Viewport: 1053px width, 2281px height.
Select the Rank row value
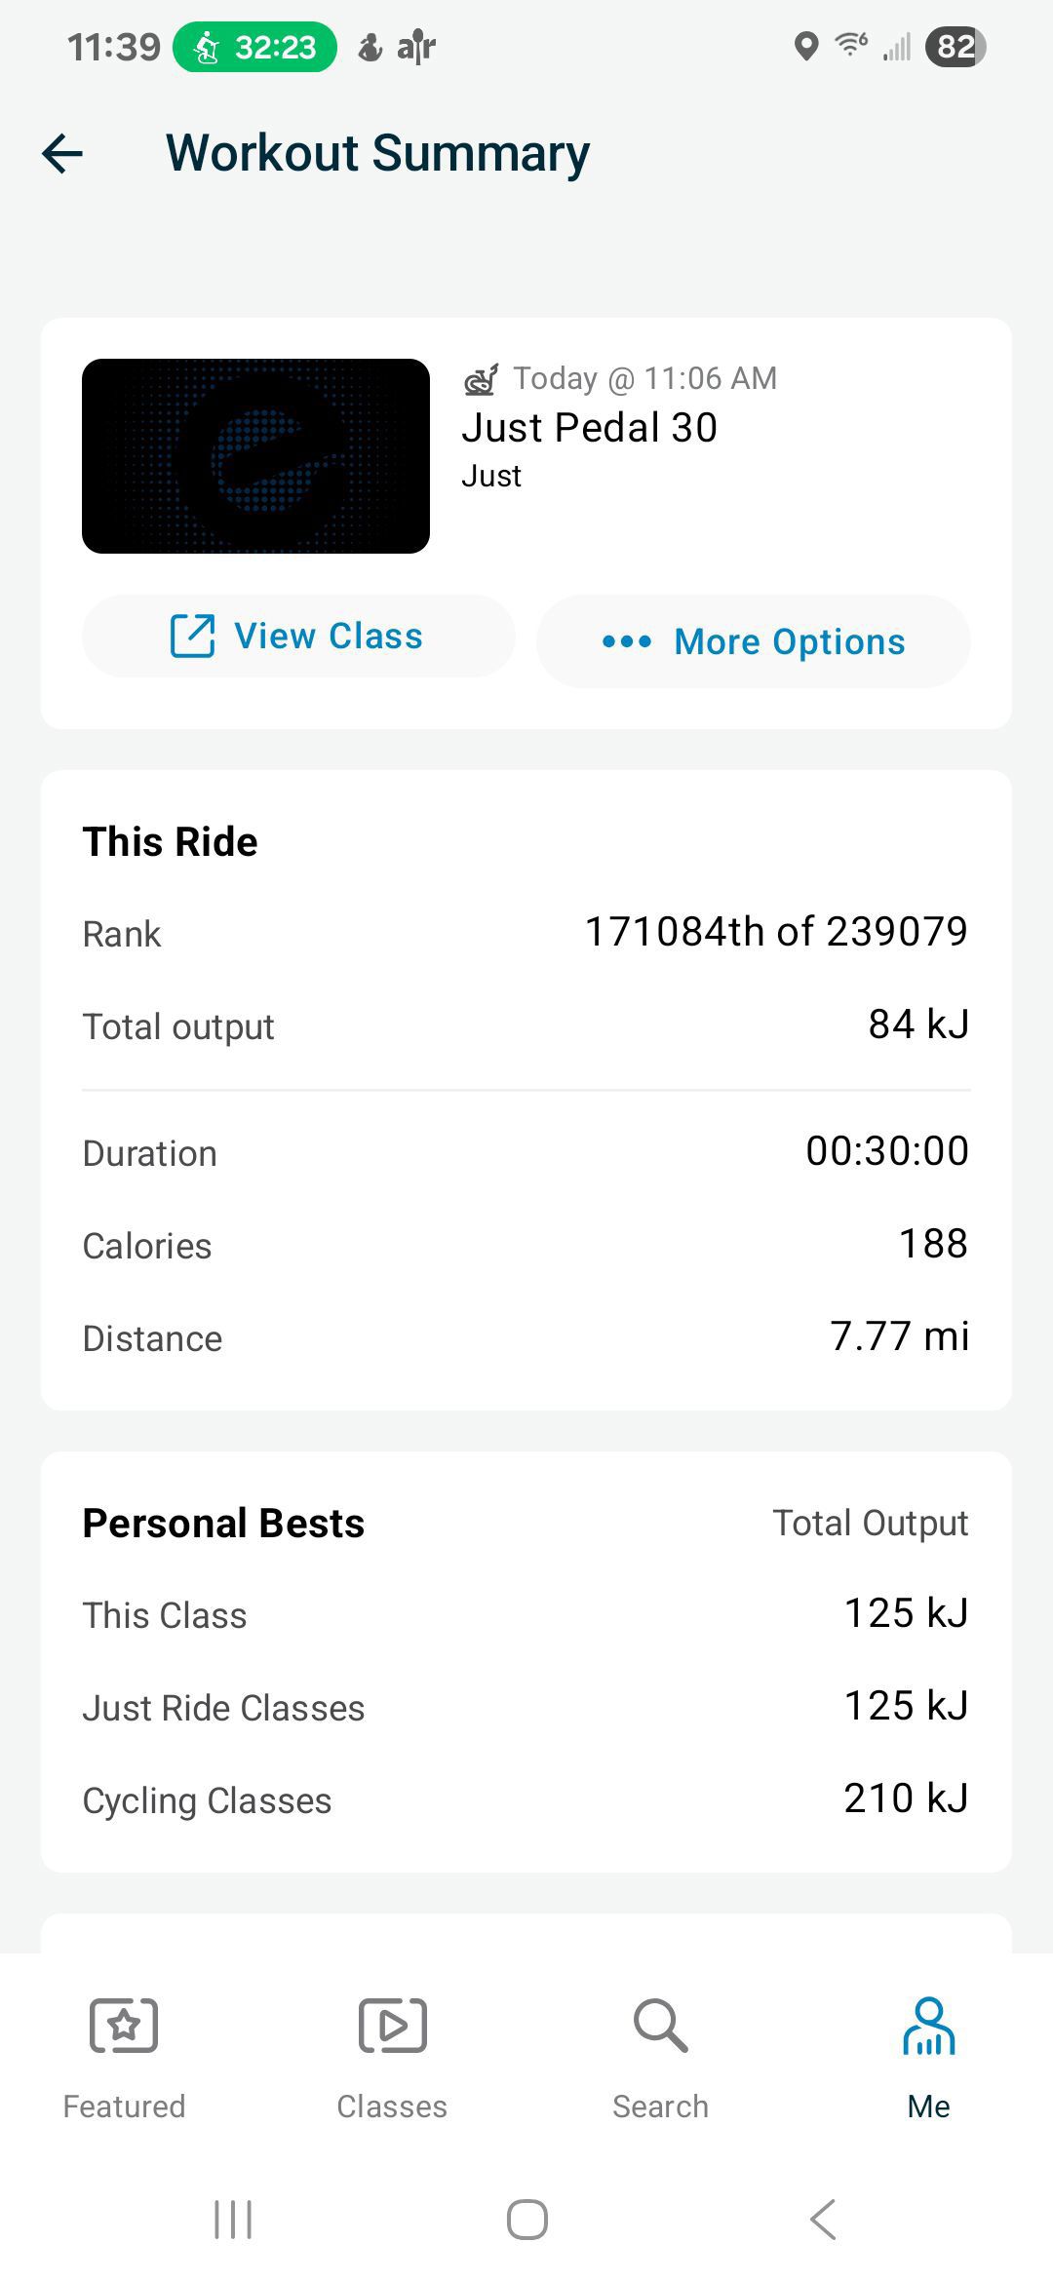coord(776,931)
